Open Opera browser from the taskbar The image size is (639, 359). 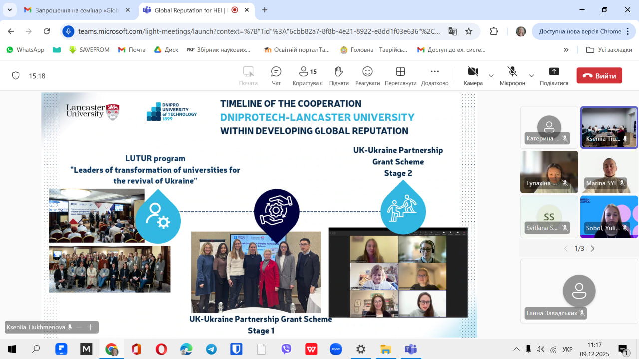pyautogui.click(x=161, y=349)
